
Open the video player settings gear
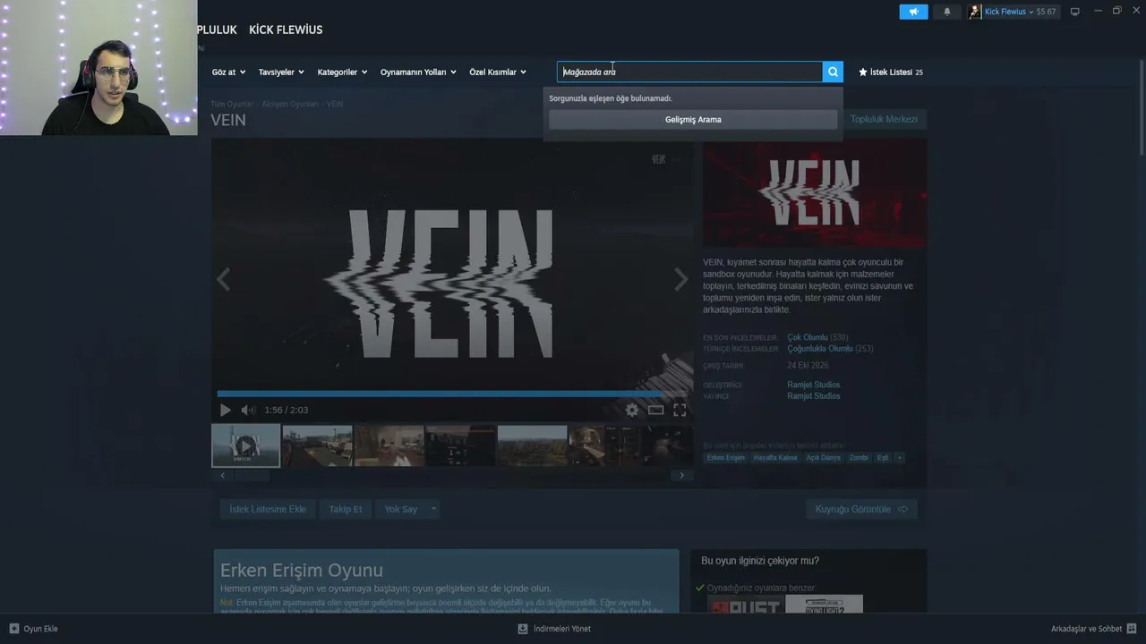tap(632, 410)
